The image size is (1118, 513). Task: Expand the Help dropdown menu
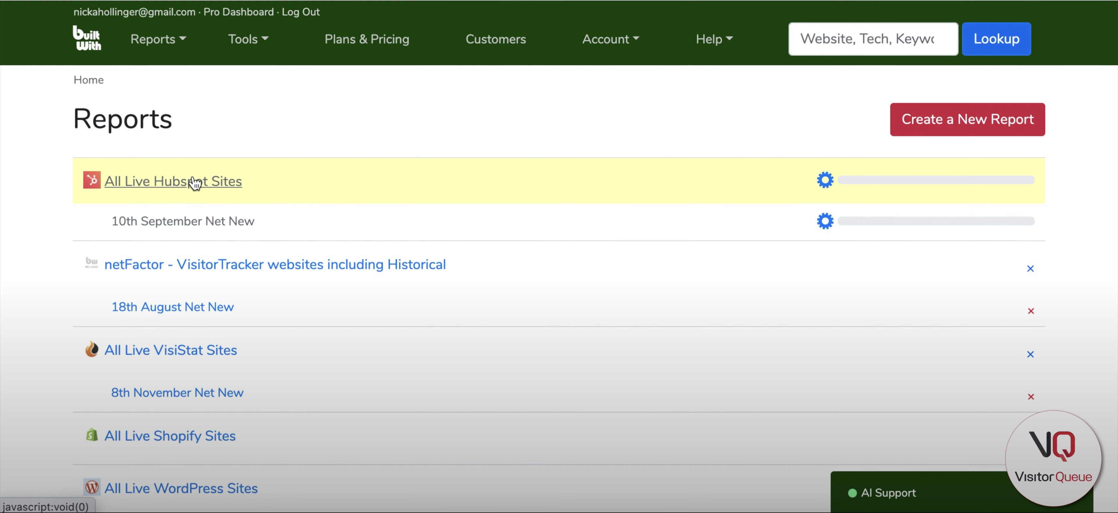[x=714, y=39]
